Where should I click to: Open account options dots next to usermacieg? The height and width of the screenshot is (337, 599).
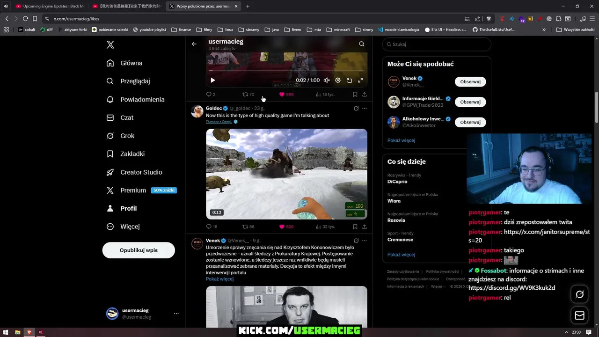pyautogui.click(x=176, y=314)
